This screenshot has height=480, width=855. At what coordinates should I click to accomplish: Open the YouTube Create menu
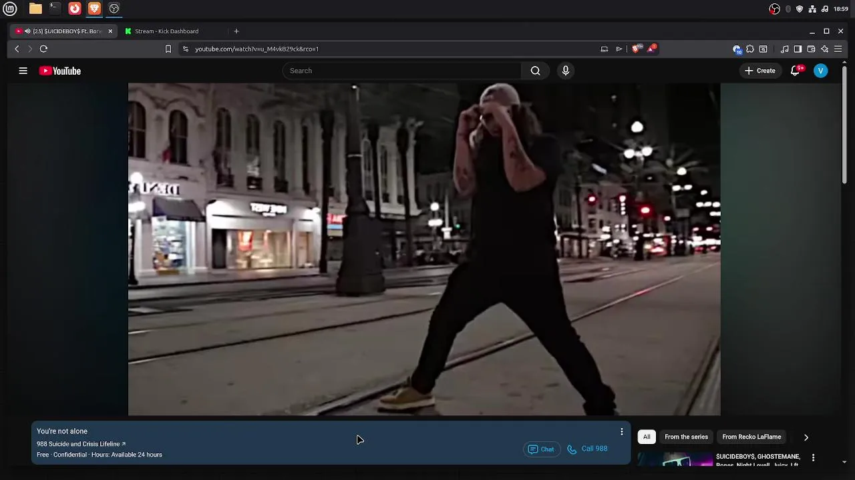click(x=760, y=71)
